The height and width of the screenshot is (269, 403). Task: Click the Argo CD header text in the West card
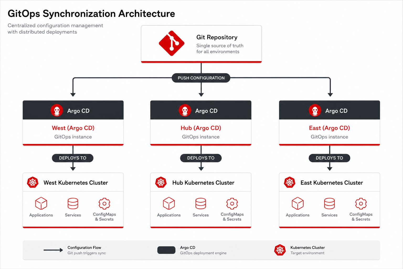pos(78,111)
